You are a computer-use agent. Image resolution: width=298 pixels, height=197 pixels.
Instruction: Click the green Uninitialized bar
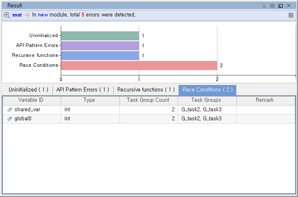tap(100, 36)
